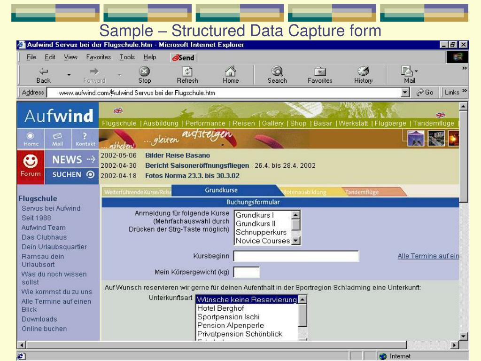Open the Back history dropdown arrow

pos(69,75)
